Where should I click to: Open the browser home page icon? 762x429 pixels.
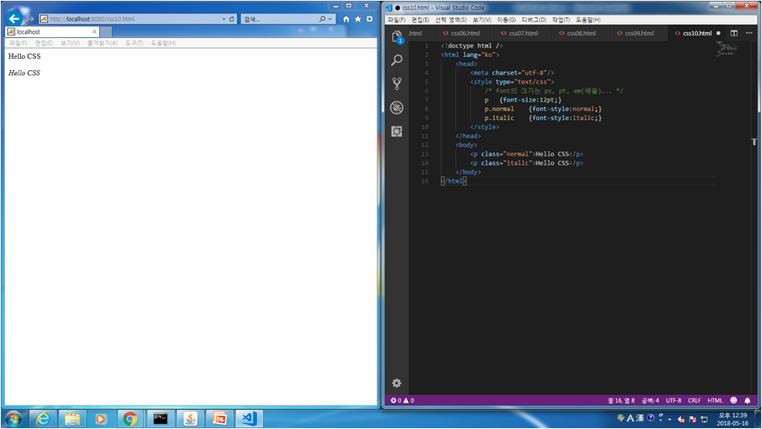pos(346,19)
